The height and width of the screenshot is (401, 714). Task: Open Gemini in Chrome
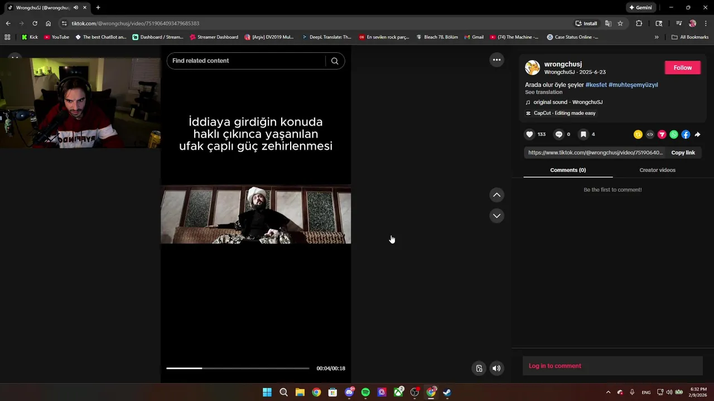point(640,8)
